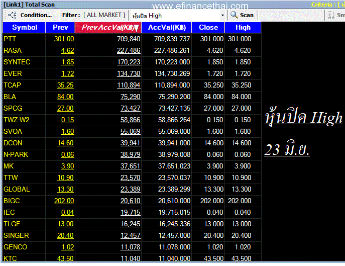Viewport: 345px width, 266px height.
Task: Select the TLGF symbol
Action: 12,224
